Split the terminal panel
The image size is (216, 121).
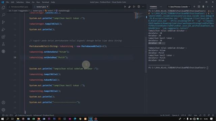pyautogui.click(x=199, y=7)
